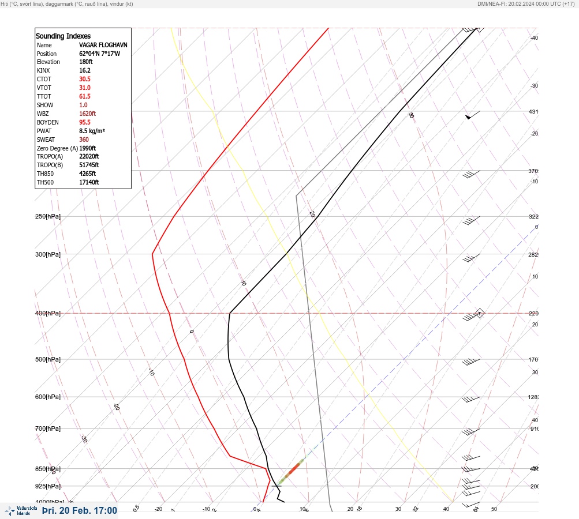Click the wind barb near the 370 line

click(471, 174)
